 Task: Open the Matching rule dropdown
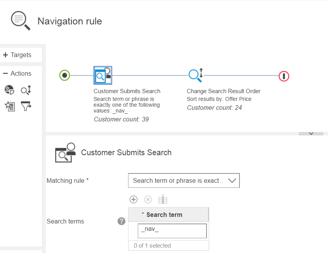coord(233,180)
